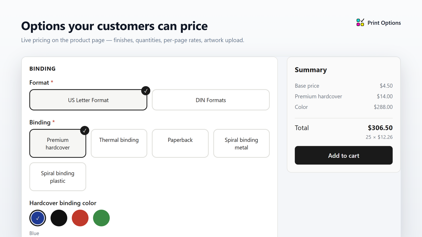Click the Summary heading
Image resolution: width=422 pixels, height=237 pixels.
click(x=311, y=70)
